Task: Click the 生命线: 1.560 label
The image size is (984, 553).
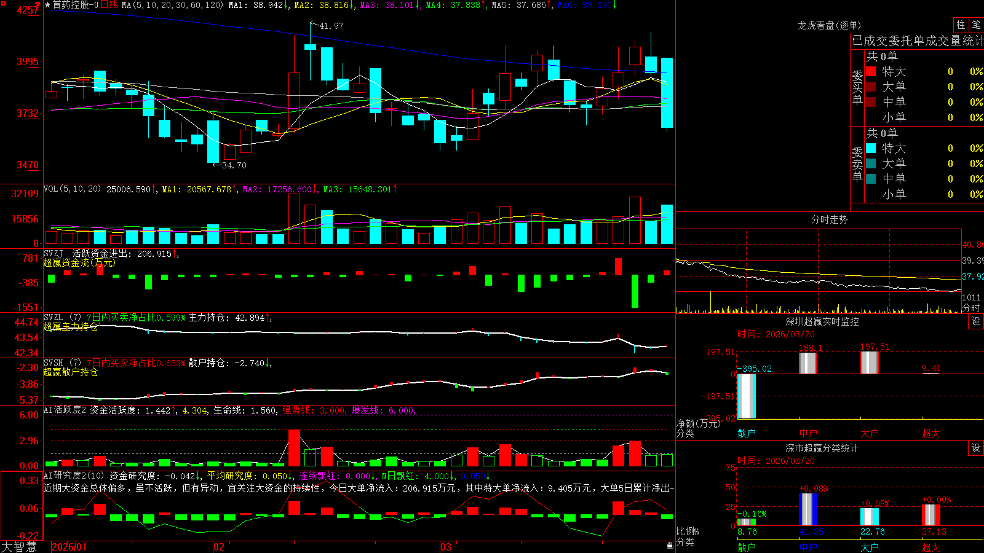Action: (245, 410)
